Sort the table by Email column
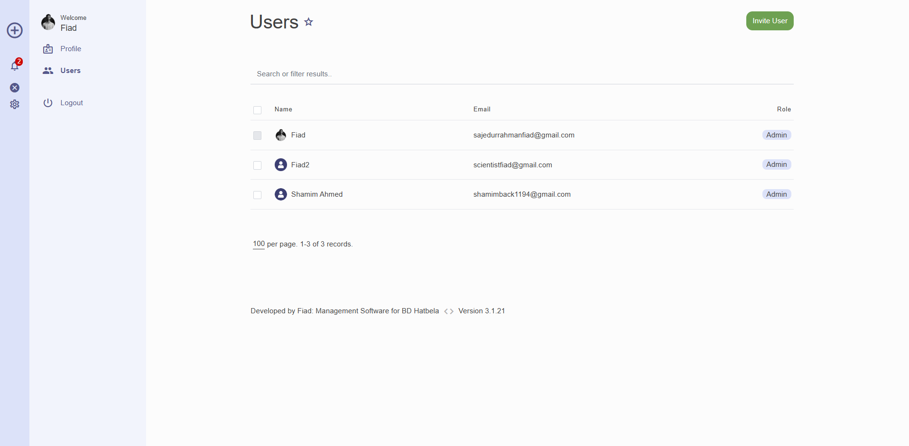Viewport: 909px width, 446px height. click(482, 109)
